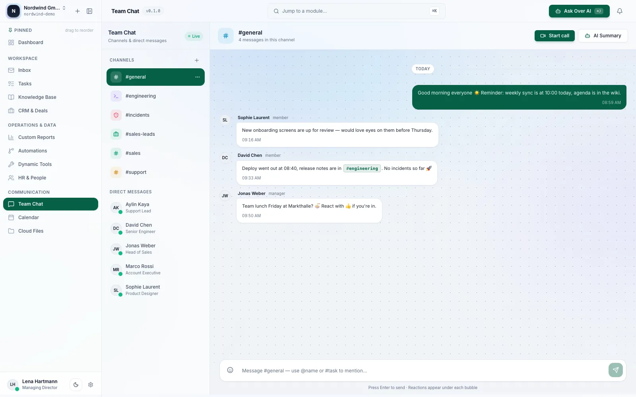Select #sales-leads channel
Screen dimensions: 636x397
[155, 134]
